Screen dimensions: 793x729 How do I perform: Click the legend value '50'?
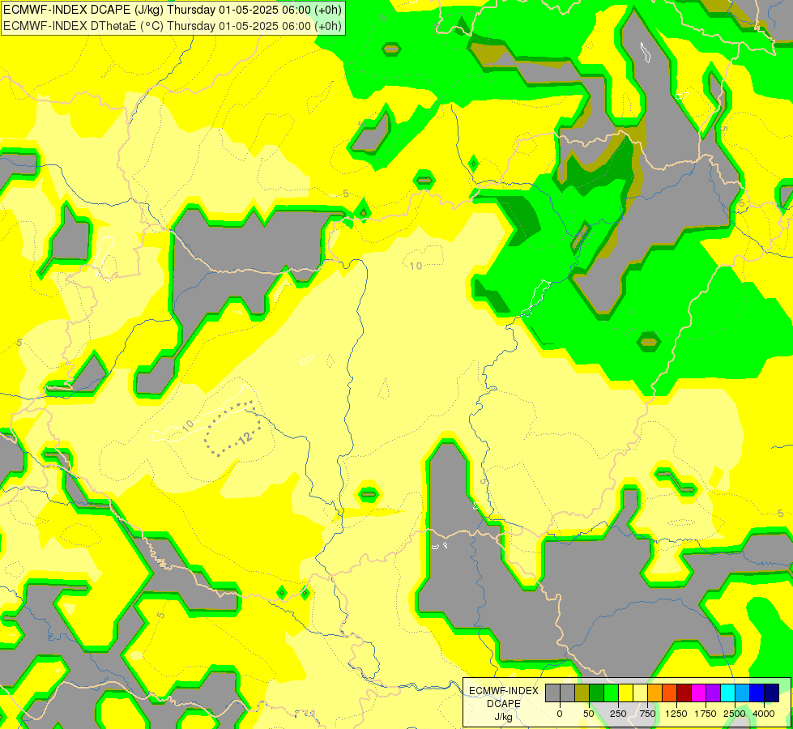pos(589,714)
